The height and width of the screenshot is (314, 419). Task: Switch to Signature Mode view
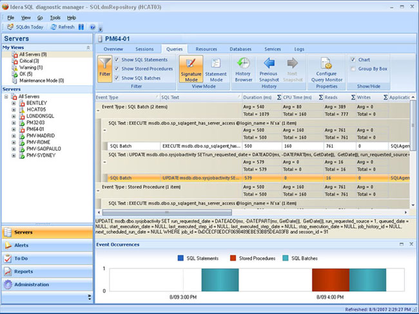click(191, 69)
